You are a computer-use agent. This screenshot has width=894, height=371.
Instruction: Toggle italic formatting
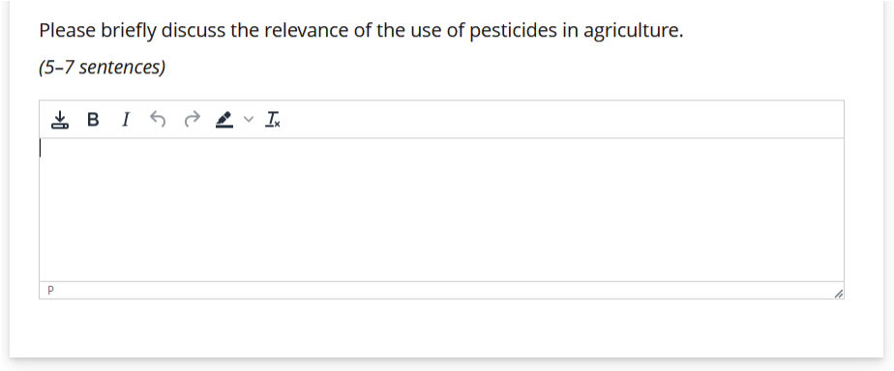coord(126,120)
